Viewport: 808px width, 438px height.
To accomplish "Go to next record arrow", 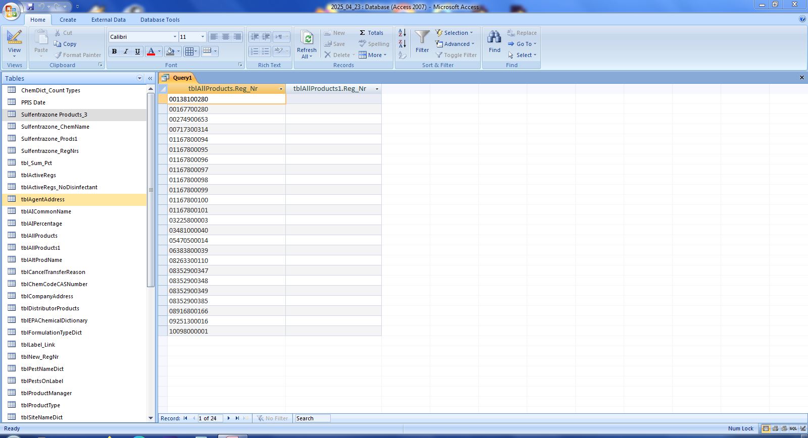I will click(229, 418).
